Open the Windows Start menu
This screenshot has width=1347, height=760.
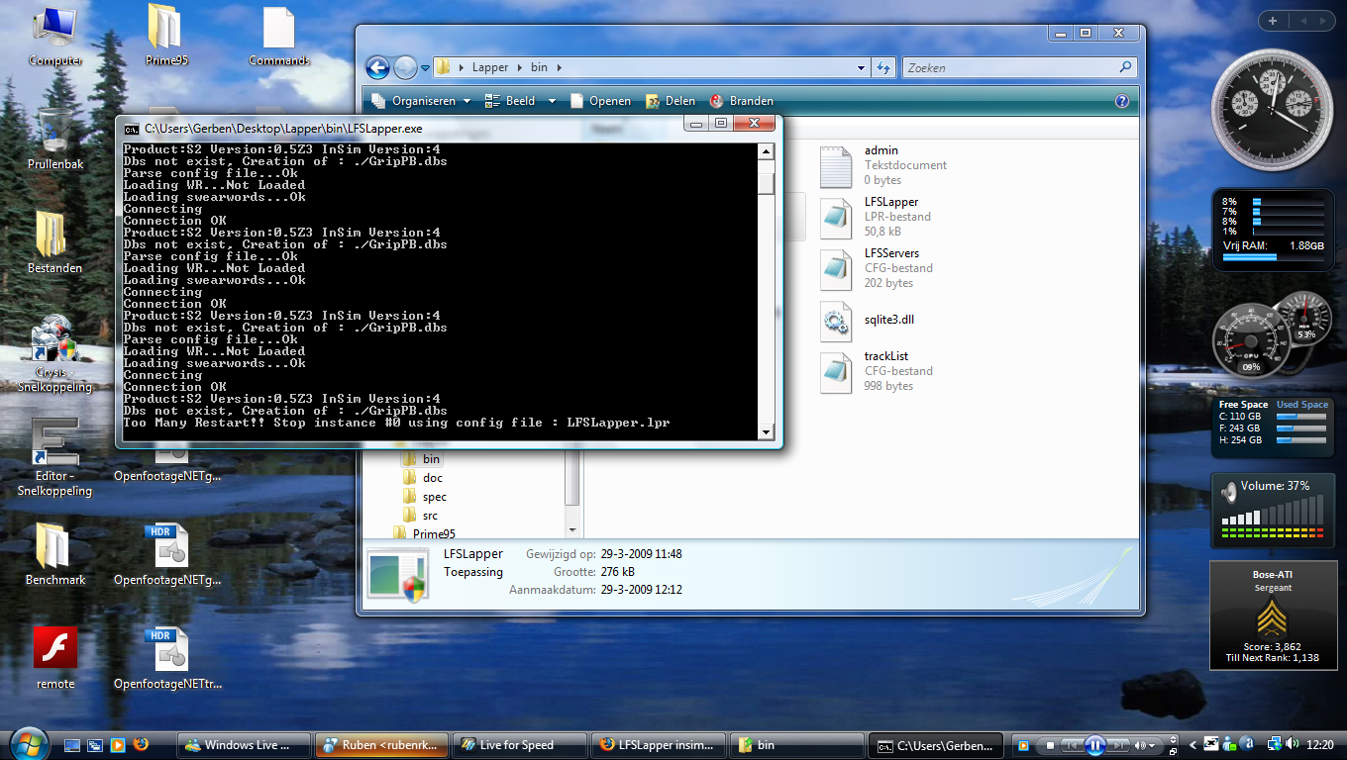point(28,744)
